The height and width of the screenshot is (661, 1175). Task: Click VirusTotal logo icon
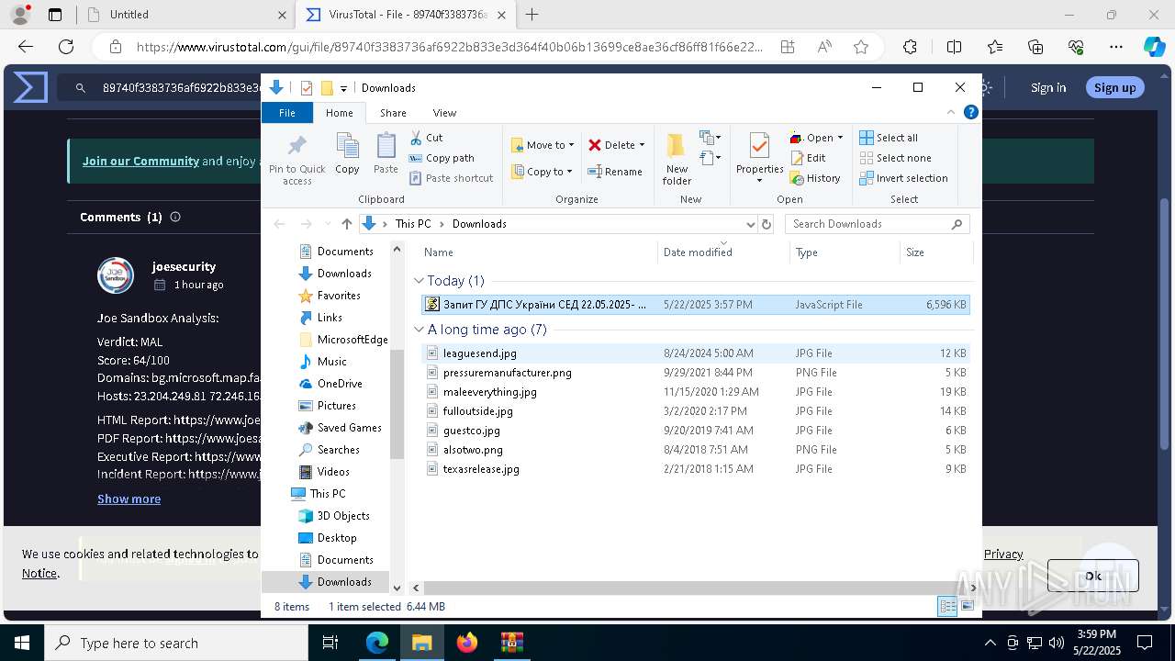tap(30, 87)
